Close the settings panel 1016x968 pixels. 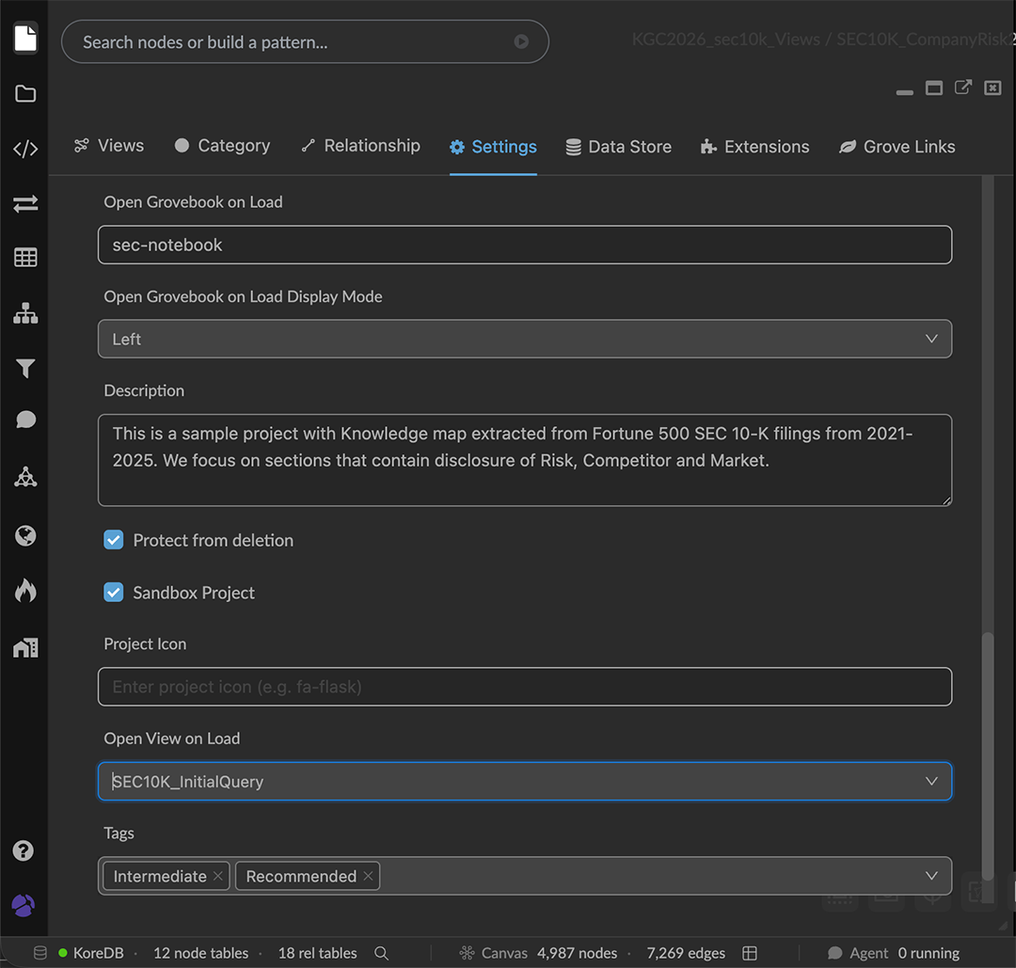(992, 87)
